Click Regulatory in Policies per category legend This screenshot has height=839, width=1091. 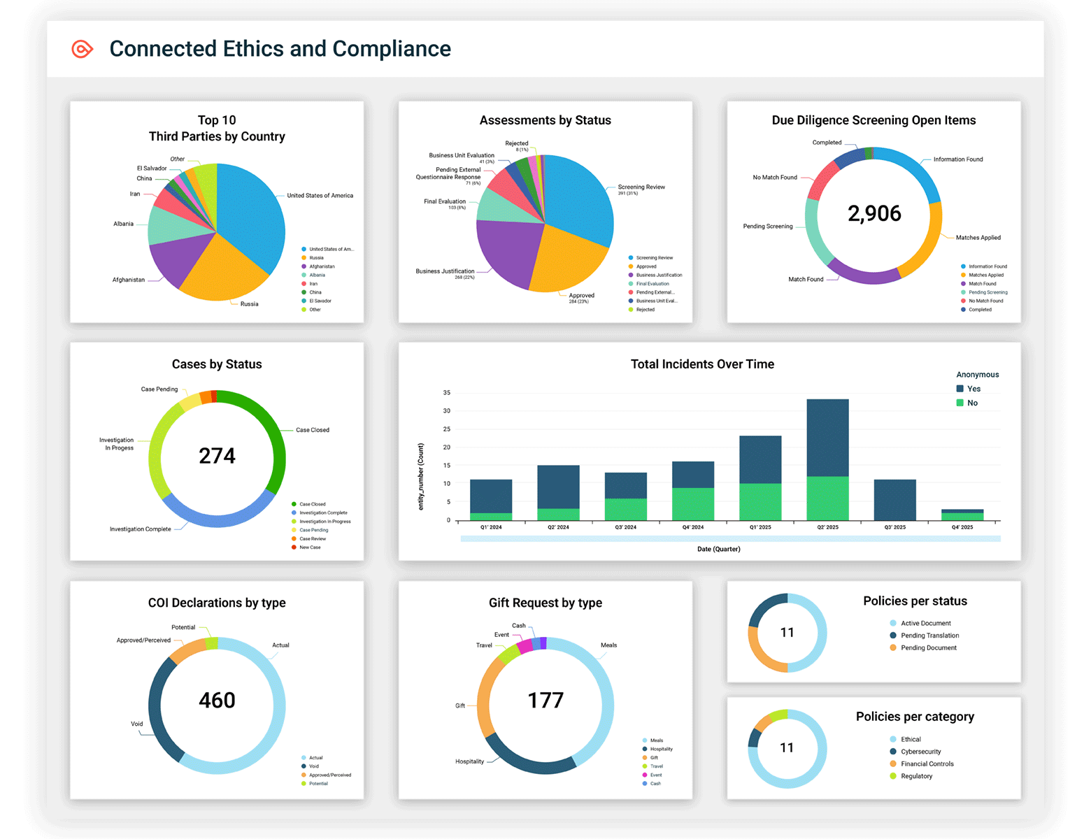[x=915, y=776]
